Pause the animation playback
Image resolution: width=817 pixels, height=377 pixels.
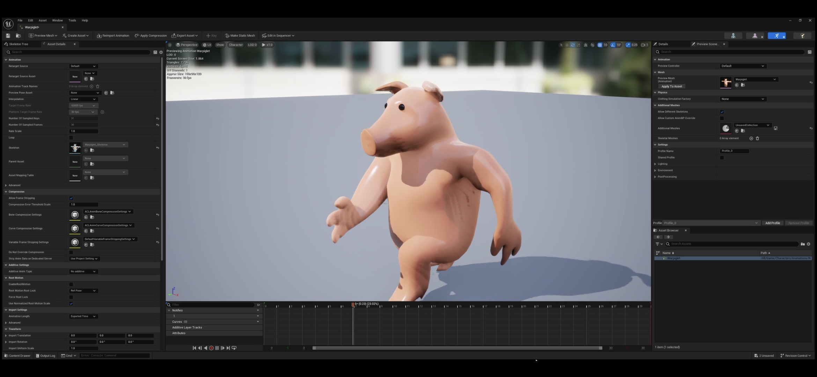[217, 348]
